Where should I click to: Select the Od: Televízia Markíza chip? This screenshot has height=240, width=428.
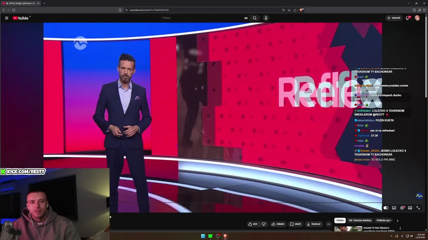360,220
